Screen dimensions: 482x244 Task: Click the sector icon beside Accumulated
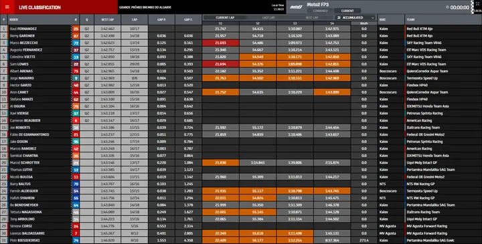339,18
